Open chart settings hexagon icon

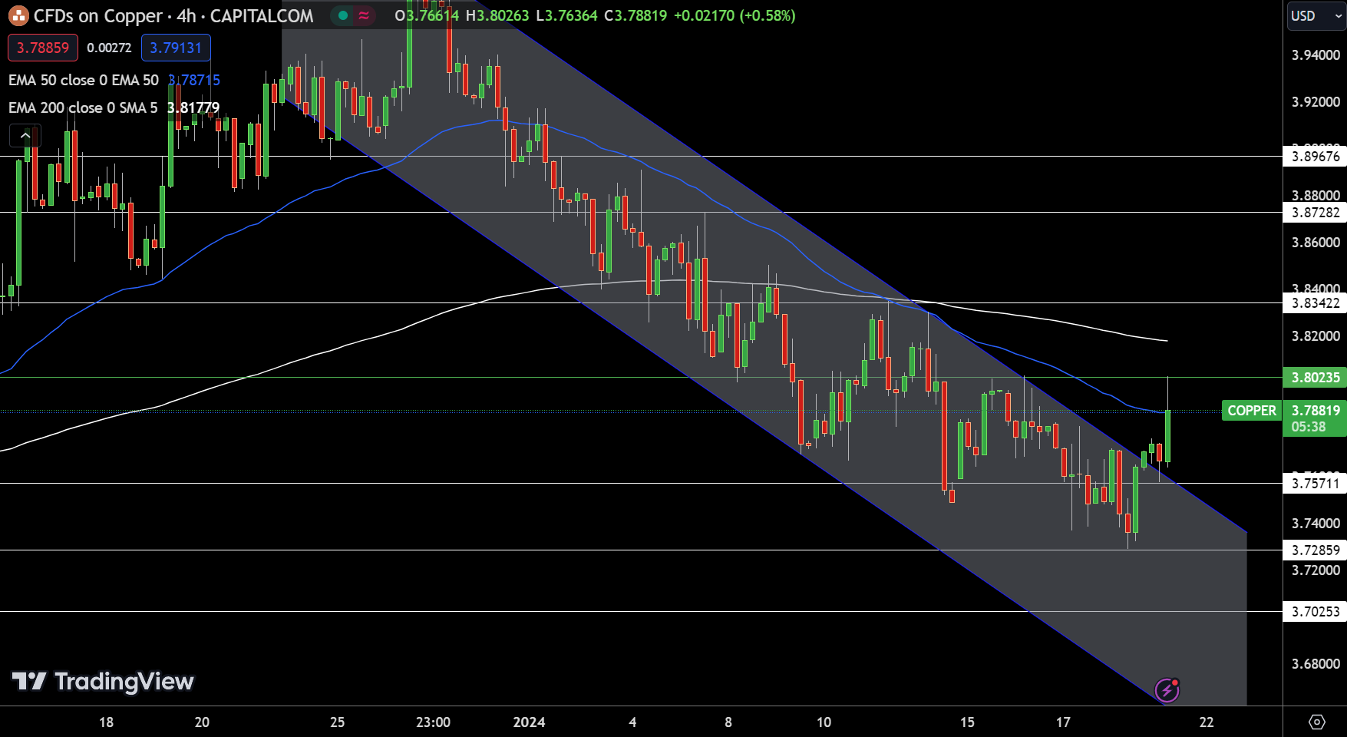[1316, 722]
